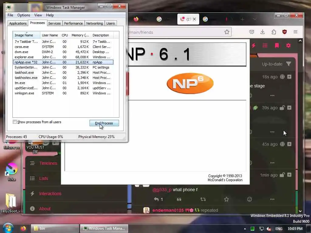
Task: Switch to the Networking tab
Action: coord(94,23)
